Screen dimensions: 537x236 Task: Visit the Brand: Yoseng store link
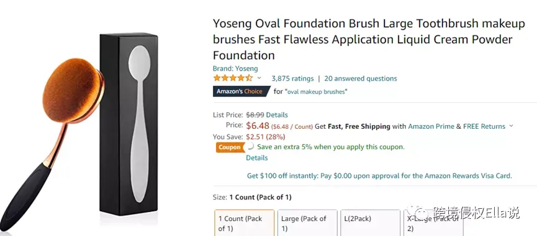point(235,68)
